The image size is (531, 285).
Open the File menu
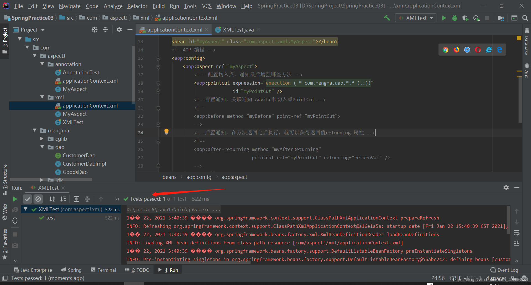click(x=19, y=6)
